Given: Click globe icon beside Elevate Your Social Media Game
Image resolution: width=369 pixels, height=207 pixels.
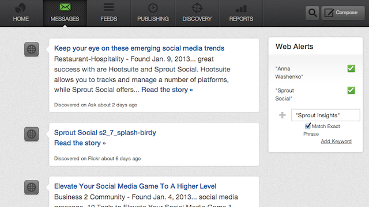Looking at the screenshot, I should [31, 187].
